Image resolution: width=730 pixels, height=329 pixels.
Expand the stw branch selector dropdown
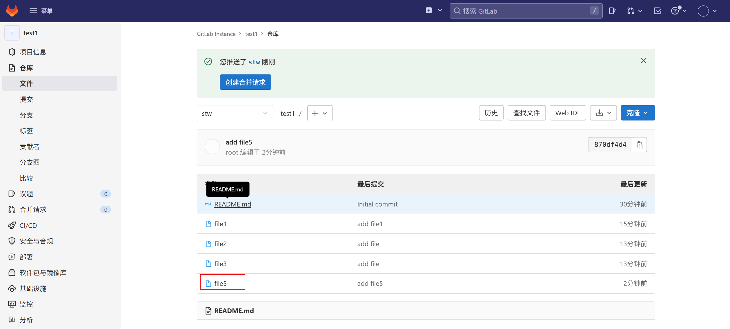click(x=235, y=113)
